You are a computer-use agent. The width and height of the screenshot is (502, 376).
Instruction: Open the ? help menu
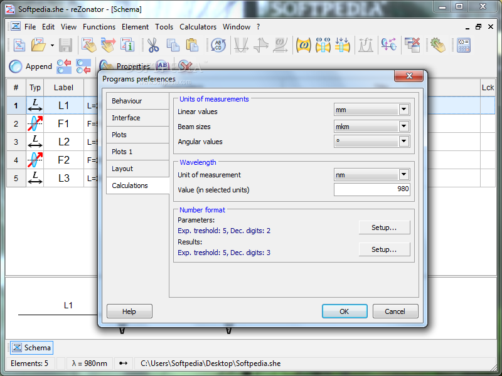click(258, 27)
